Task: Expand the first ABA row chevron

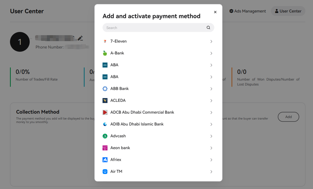Action: point(211,65)
